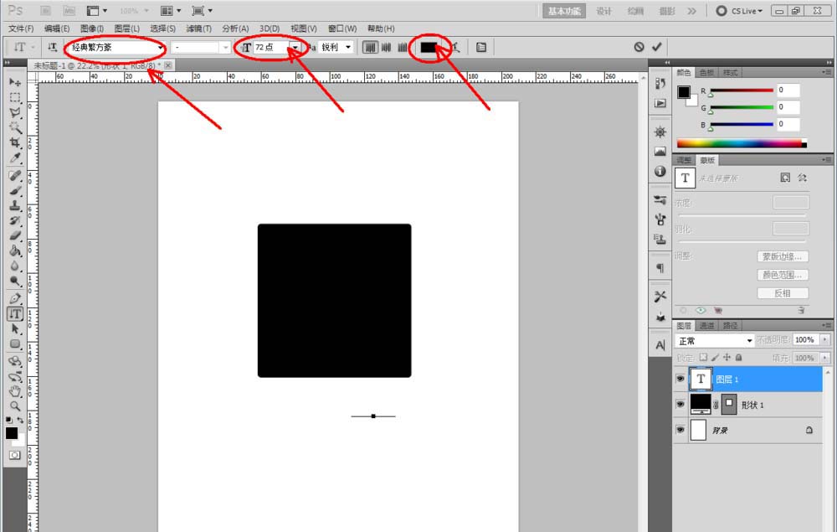Switch to the 路径 tab
The image size is (837, 532).
click(x=730, y=325)
